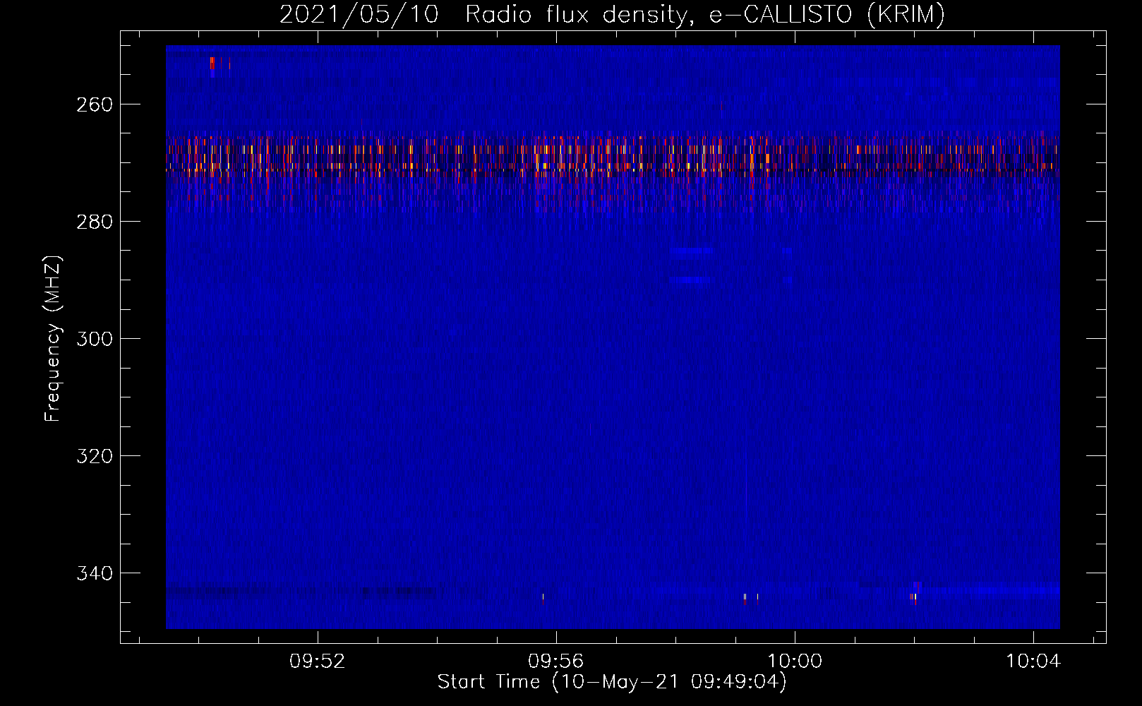Click the red burst near 344 MHz just before 10:00
1142x706 pixels.
click(745, 599)
